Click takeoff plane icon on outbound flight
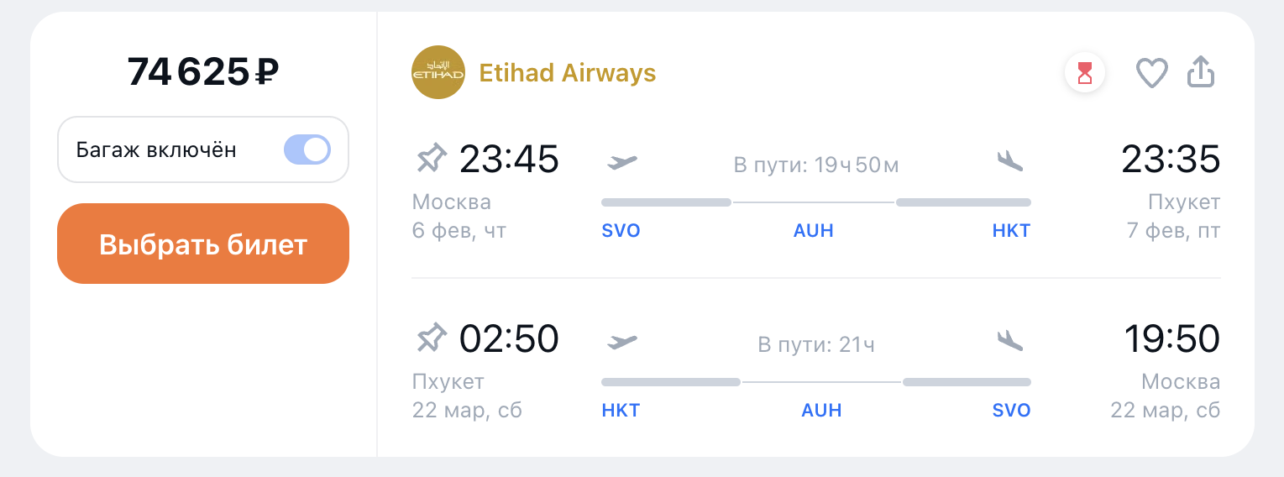Image resolution: width=1284 pixels, height=477 pixels. point(622,161)
